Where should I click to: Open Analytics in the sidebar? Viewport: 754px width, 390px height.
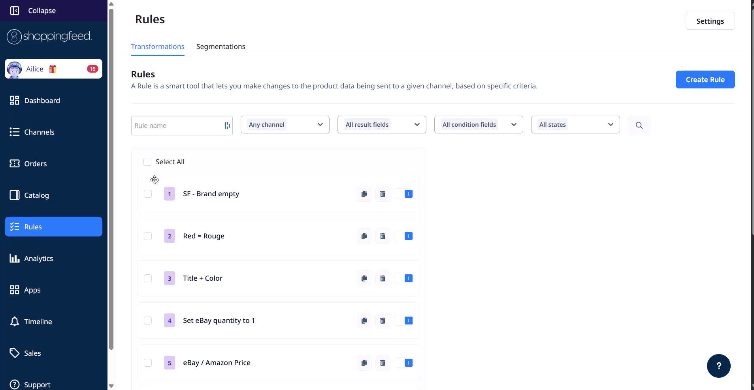click(53, 258)
